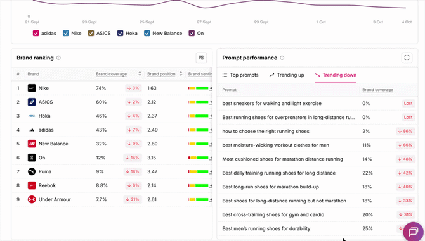The image size is (425, 241).
Task: Click the adidas brand logo in ranking
Action: click(x=32, y=130)
